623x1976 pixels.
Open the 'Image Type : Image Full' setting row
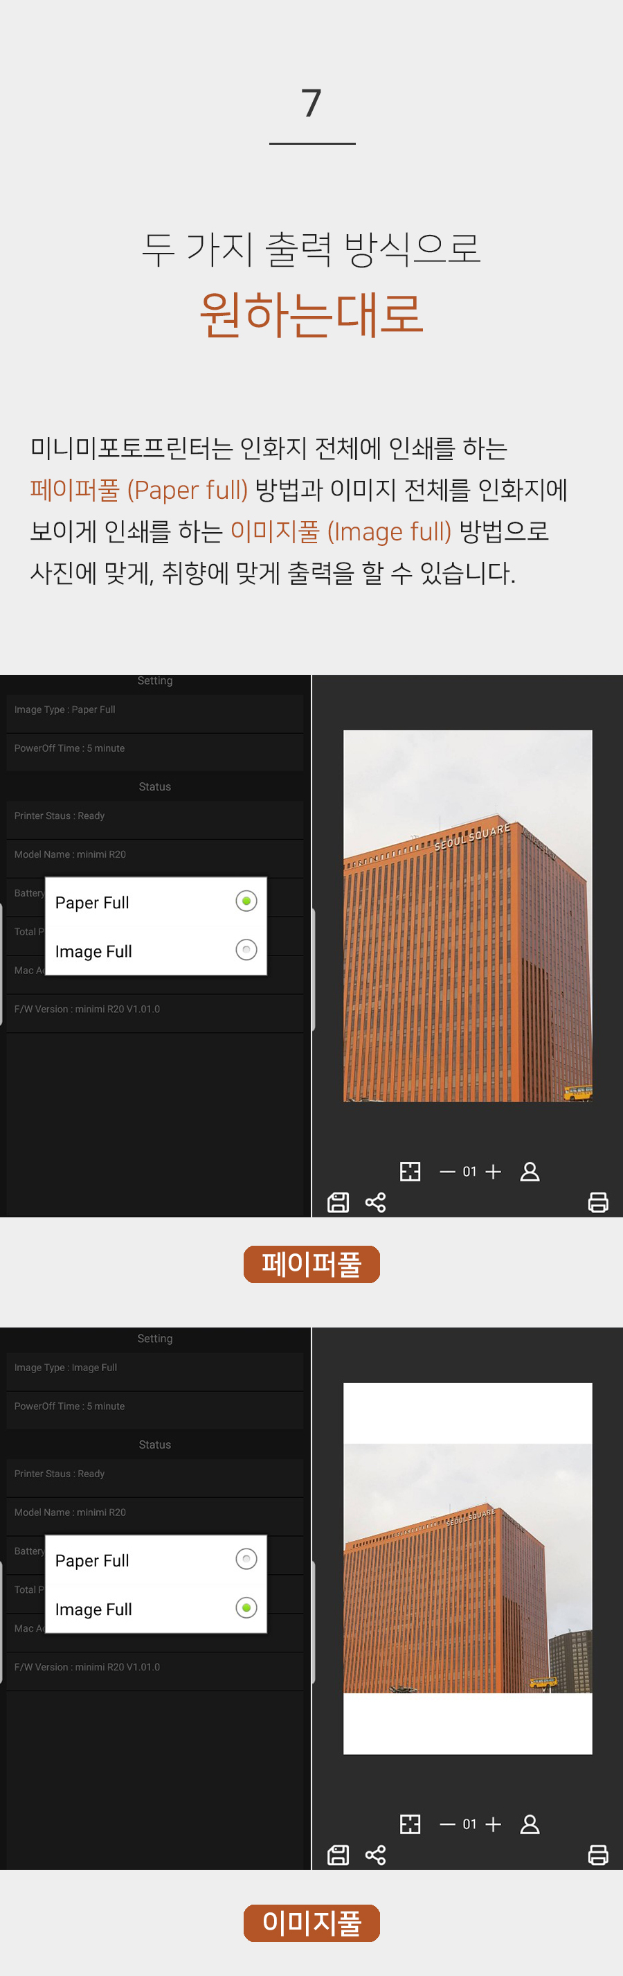(x=155, y=1368)
